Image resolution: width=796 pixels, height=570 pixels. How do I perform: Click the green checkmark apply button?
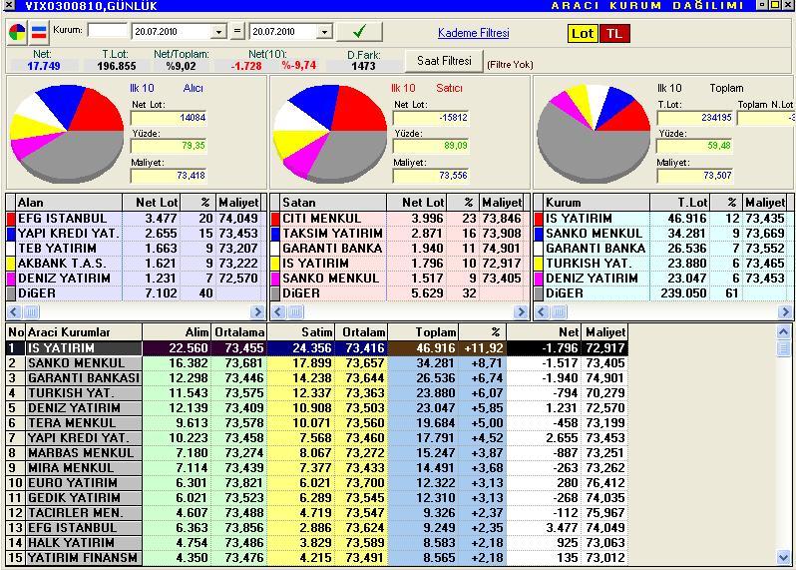point(359,32)
